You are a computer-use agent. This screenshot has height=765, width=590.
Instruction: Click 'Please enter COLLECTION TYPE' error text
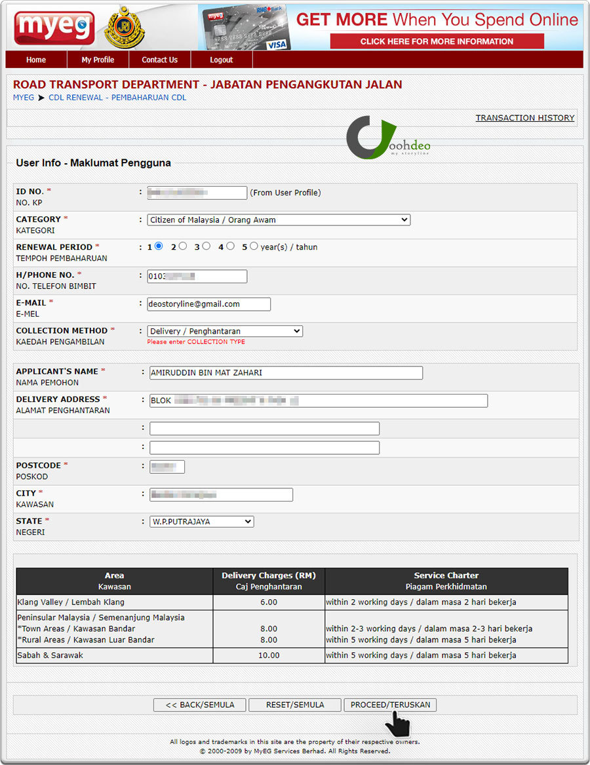(x=196, y=342)
